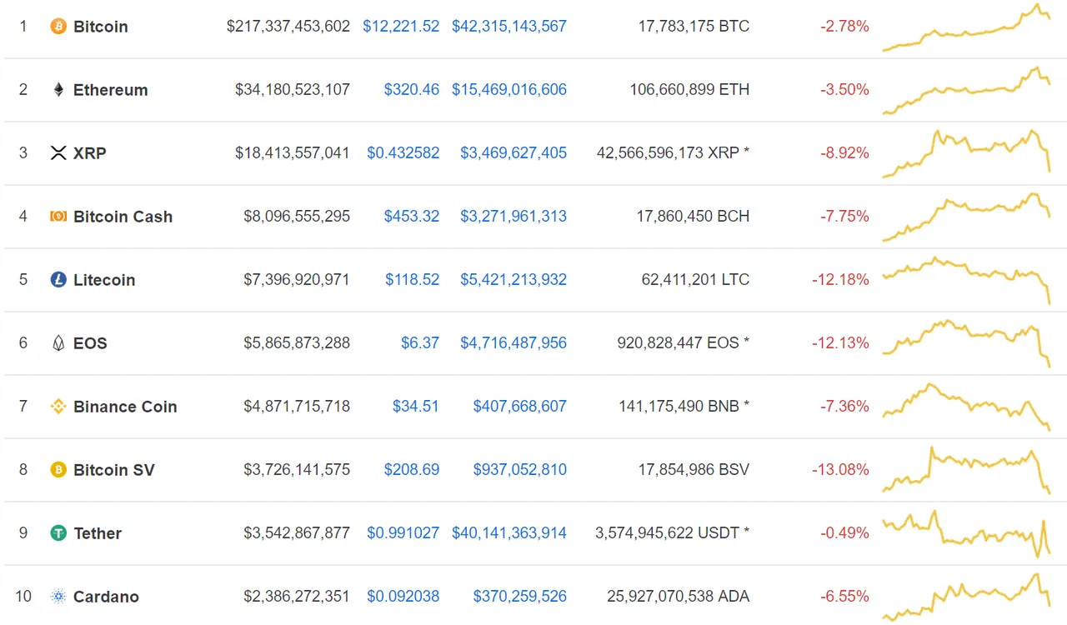Image resolution: width=1067 pixels, height=625 pixels.
Task: Open XRP volume $3,469,627,405
Action: coord(513,153)
